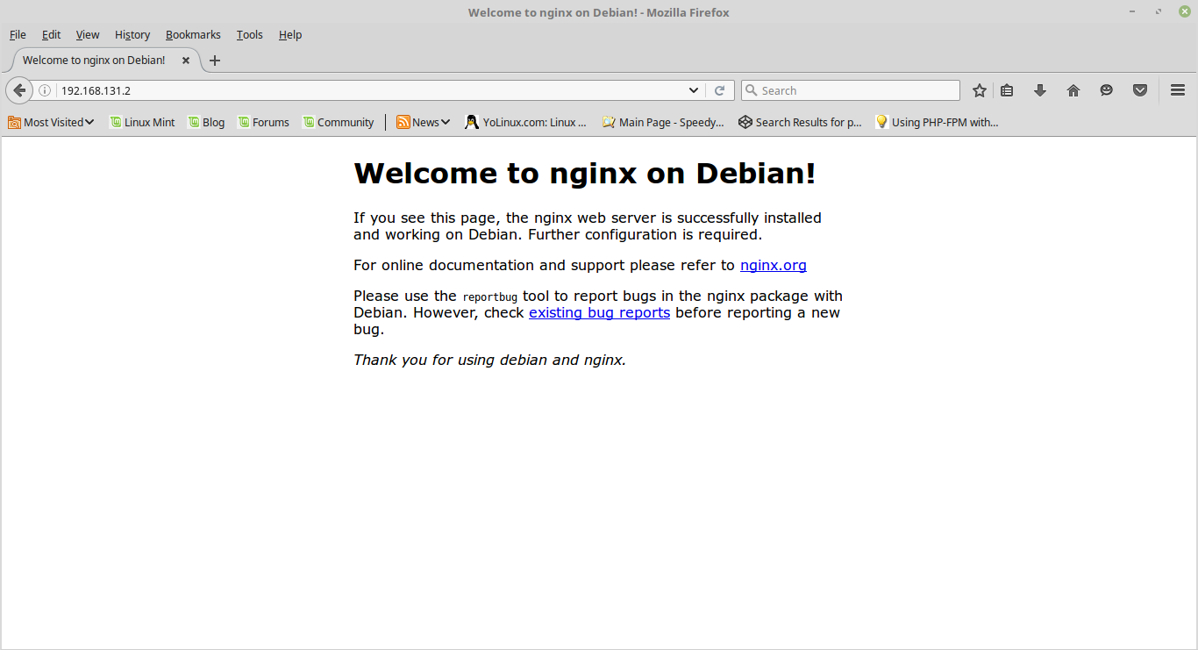The width and height of the screenshot is (1198, 650).
Task: Expand the News feed bookmark dropdown
Action: click(423, 122)
